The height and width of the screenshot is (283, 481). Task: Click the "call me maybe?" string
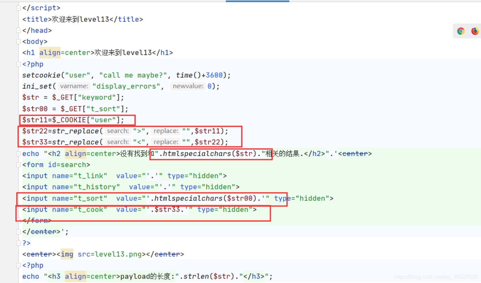136,75
